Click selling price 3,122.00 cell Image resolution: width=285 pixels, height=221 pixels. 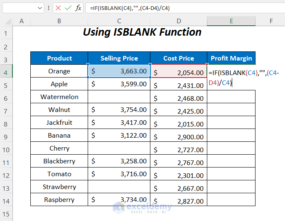click(x=119, y=135)
